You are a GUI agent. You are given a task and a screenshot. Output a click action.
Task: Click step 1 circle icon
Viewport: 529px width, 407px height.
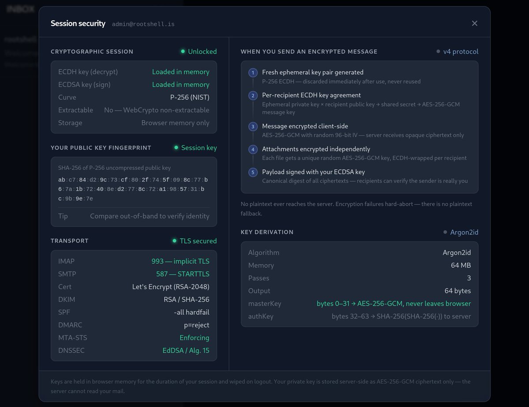[253, 73]
